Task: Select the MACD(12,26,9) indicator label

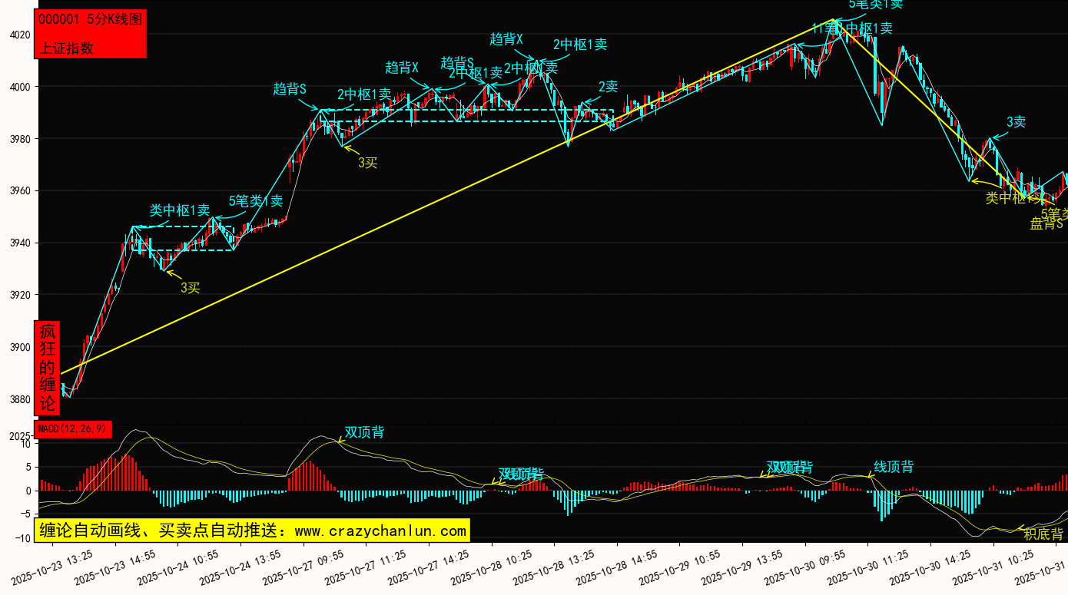Action: tap(73, 428)
